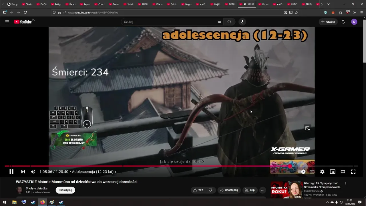The width and height of the screenshot is (366, 206).
Task: Go forward in browser history
Action: (x=18, y=13)
